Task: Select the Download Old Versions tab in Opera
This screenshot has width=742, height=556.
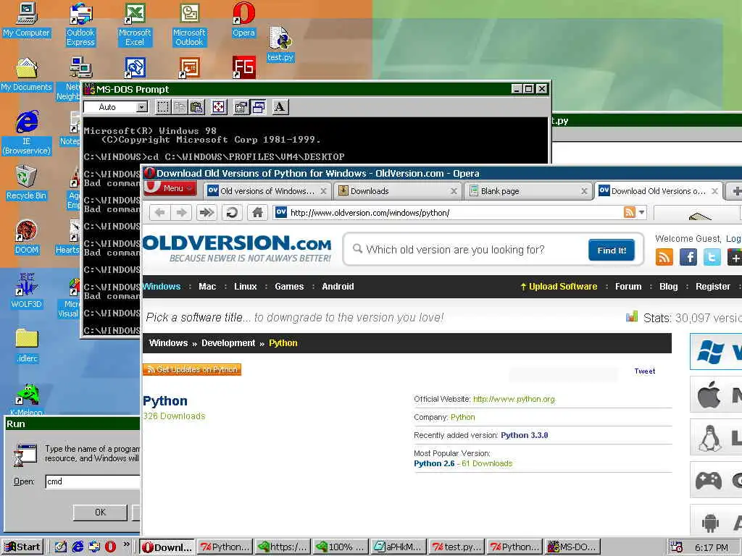Action: (x=659, y=191)
